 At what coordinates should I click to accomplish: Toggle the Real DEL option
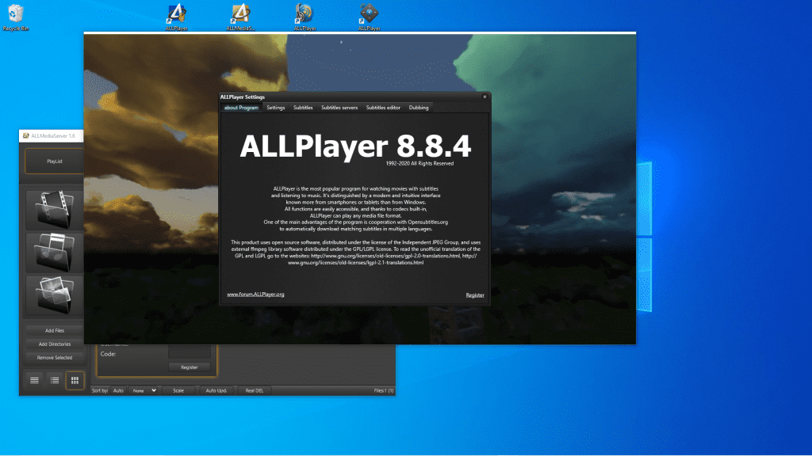point(255,390)
